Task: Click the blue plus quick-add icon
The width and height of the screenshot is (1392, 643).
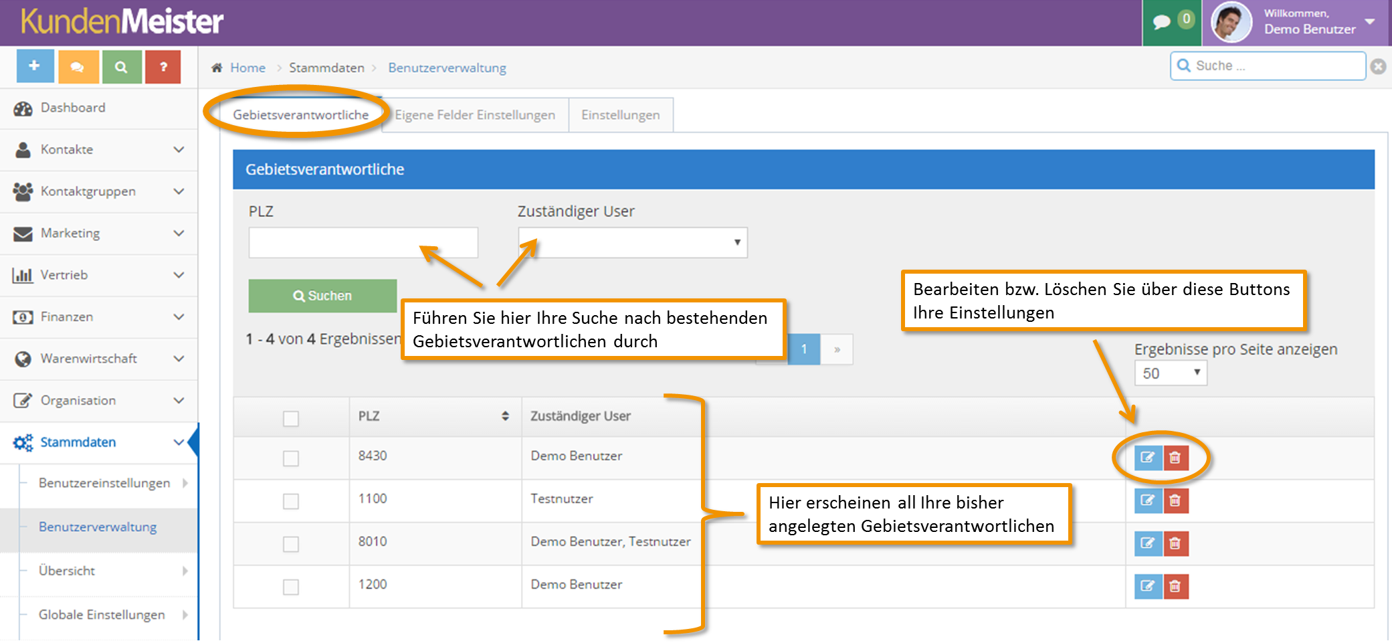Action: pyautogui.click(x=35, y=66)
